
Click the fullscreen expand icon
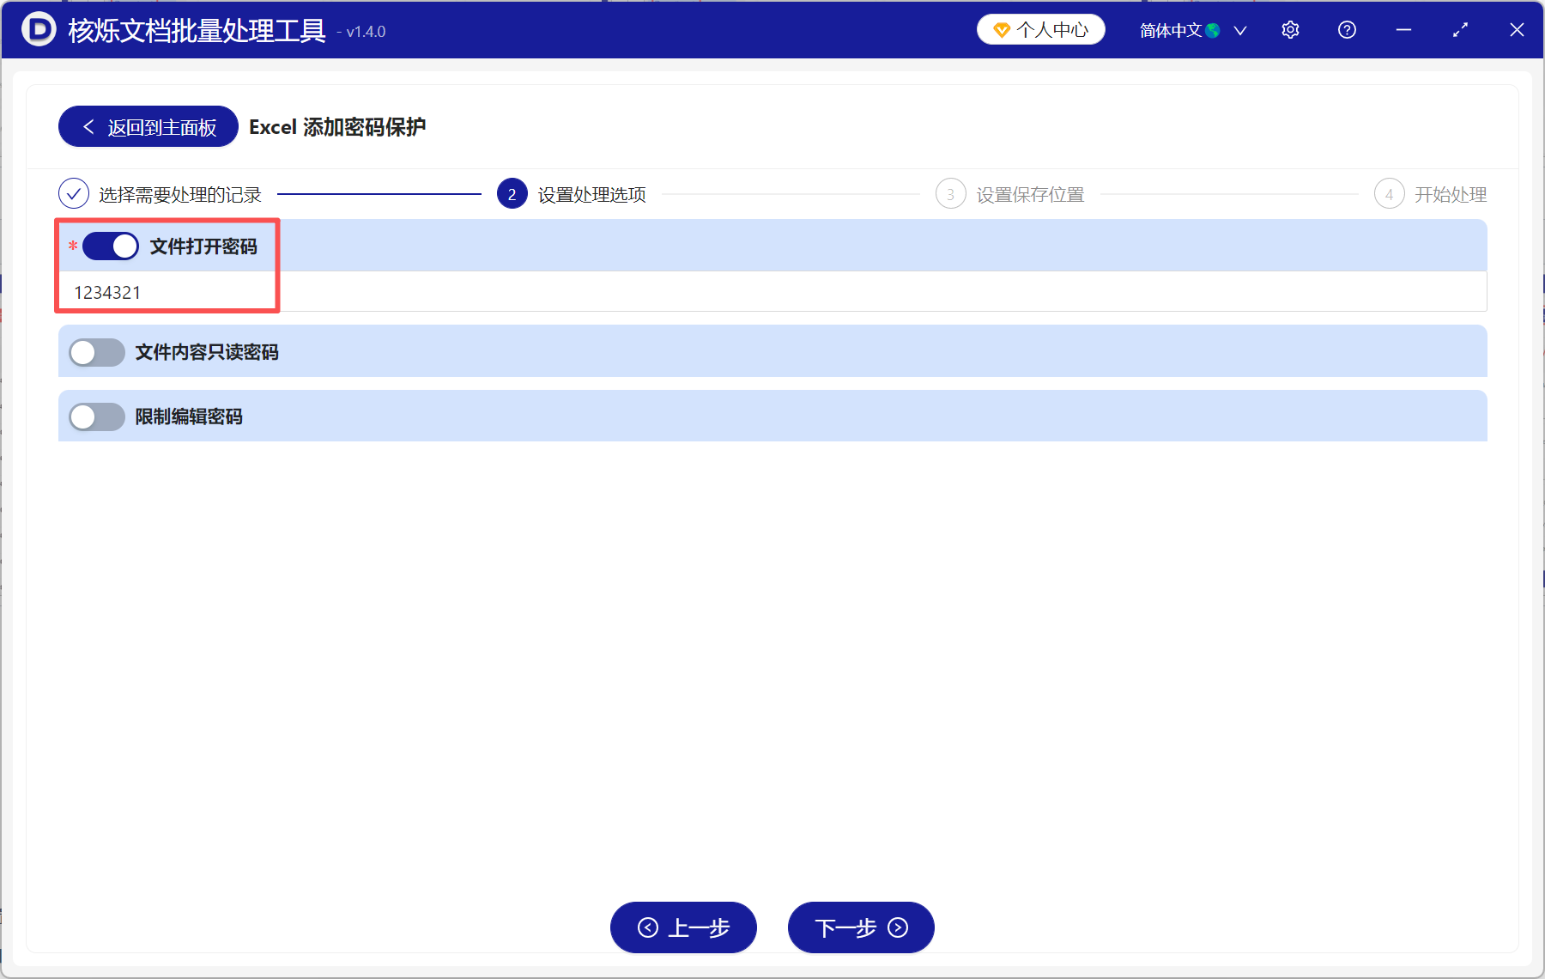click(1460, 29)
